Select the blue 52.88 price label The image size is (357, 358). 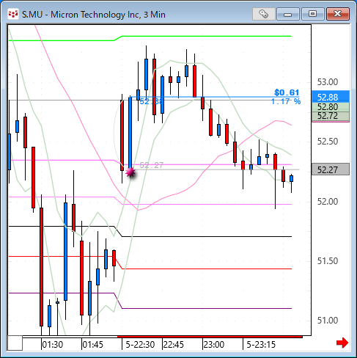331,97
